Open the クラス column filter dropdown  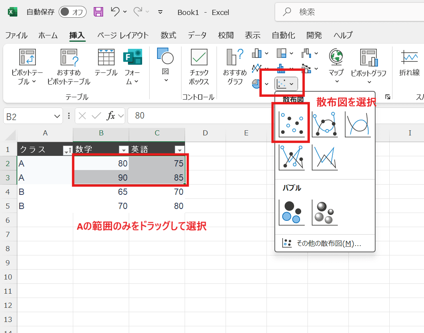pos(67,150)
